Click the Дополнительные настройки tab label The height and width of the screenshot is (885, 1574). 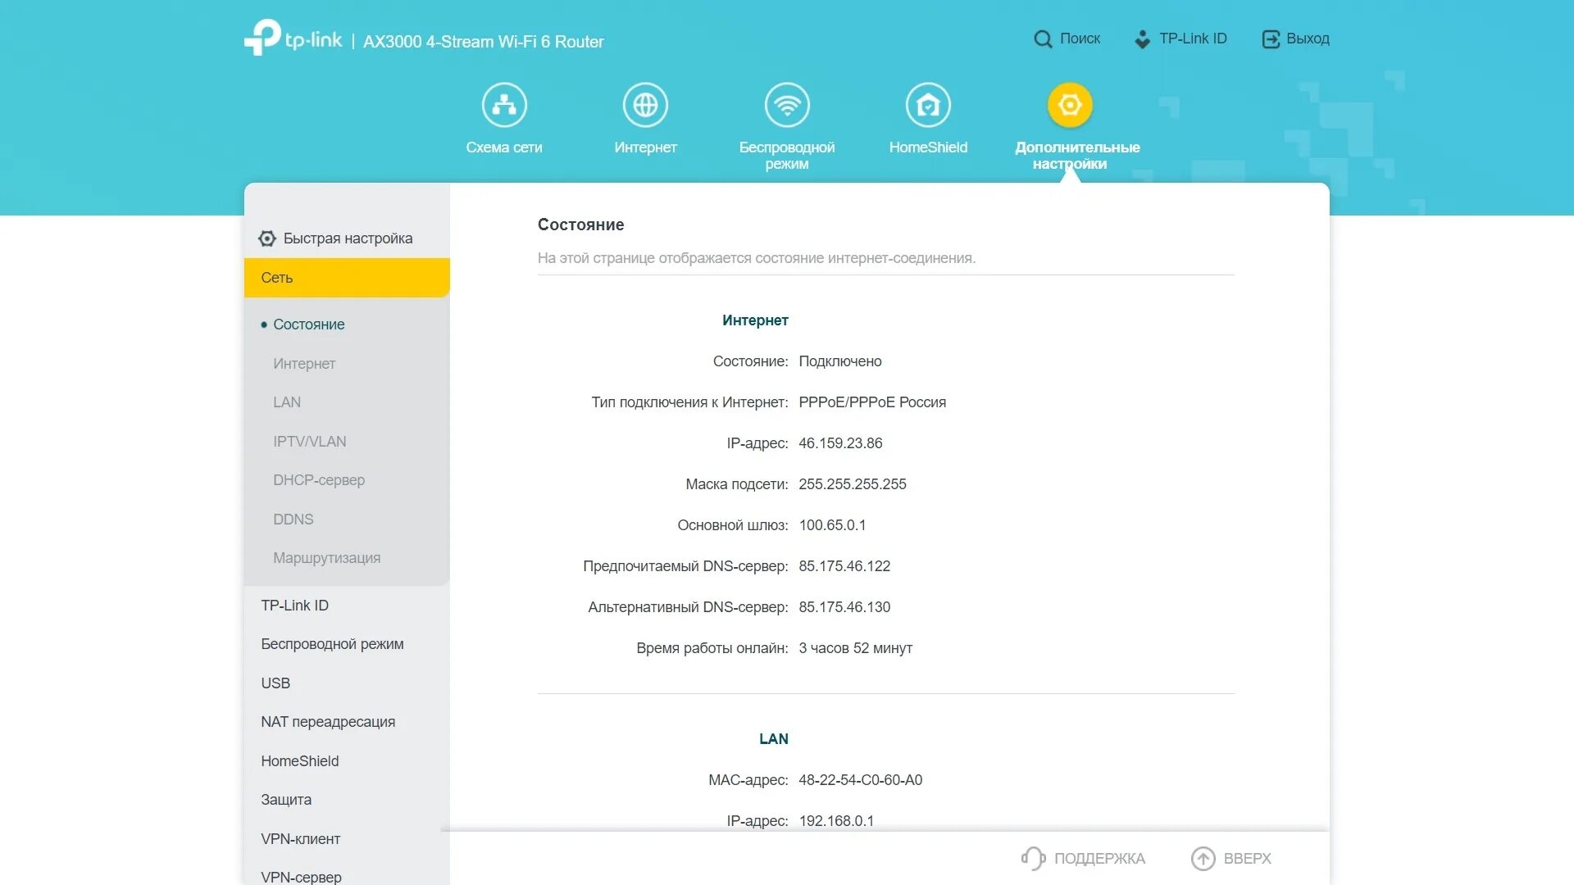coord(1077,156)
